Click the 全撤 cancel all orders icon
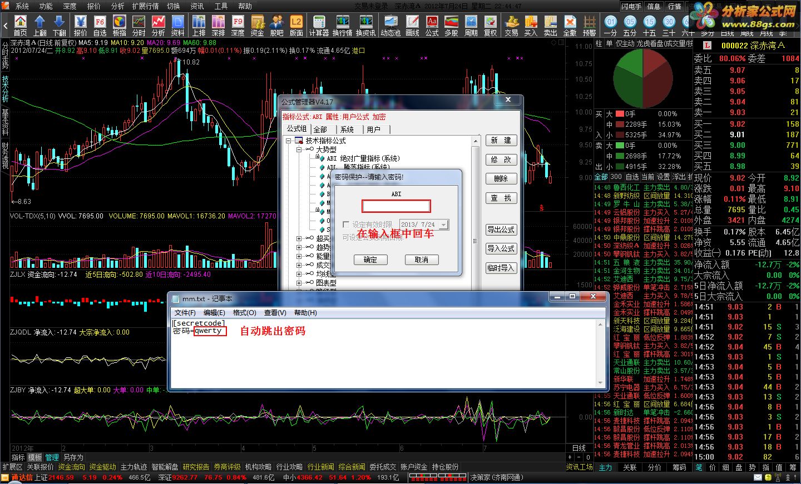This screenshot has height=484, width=801. (x=570, y=26)
